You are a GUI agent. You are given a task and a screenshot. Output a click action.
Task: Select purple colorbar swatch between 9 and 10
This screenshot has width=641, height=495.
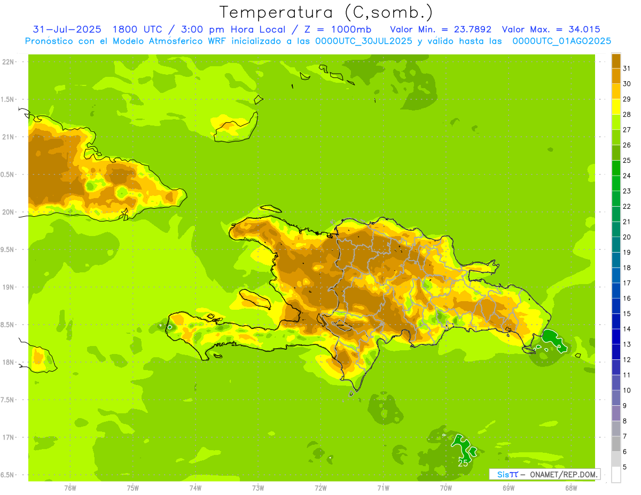point(616,398)
